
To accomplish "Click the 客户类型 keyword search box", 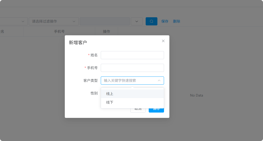I will (x=129, y=81).
